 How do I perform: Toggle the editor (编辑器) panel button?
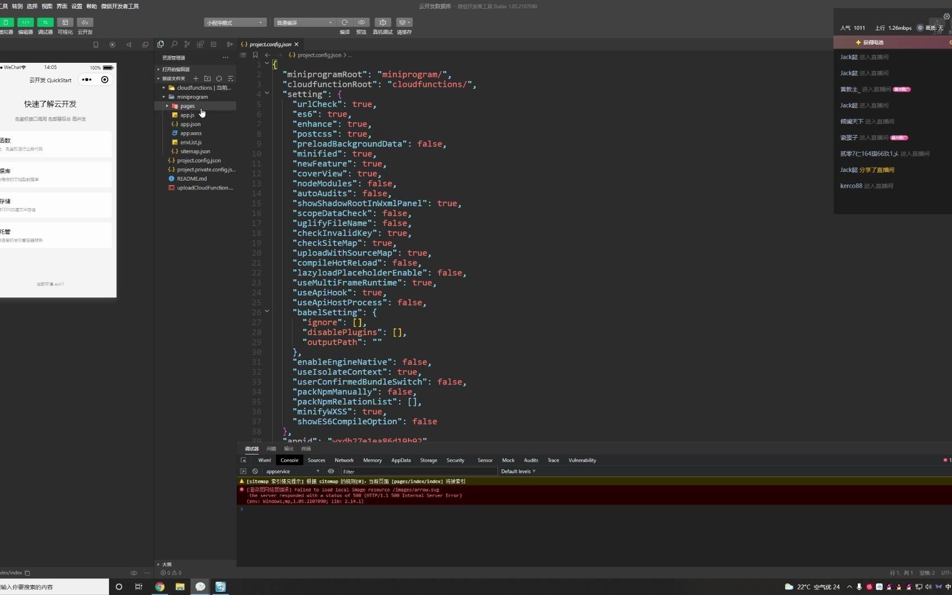25,23
